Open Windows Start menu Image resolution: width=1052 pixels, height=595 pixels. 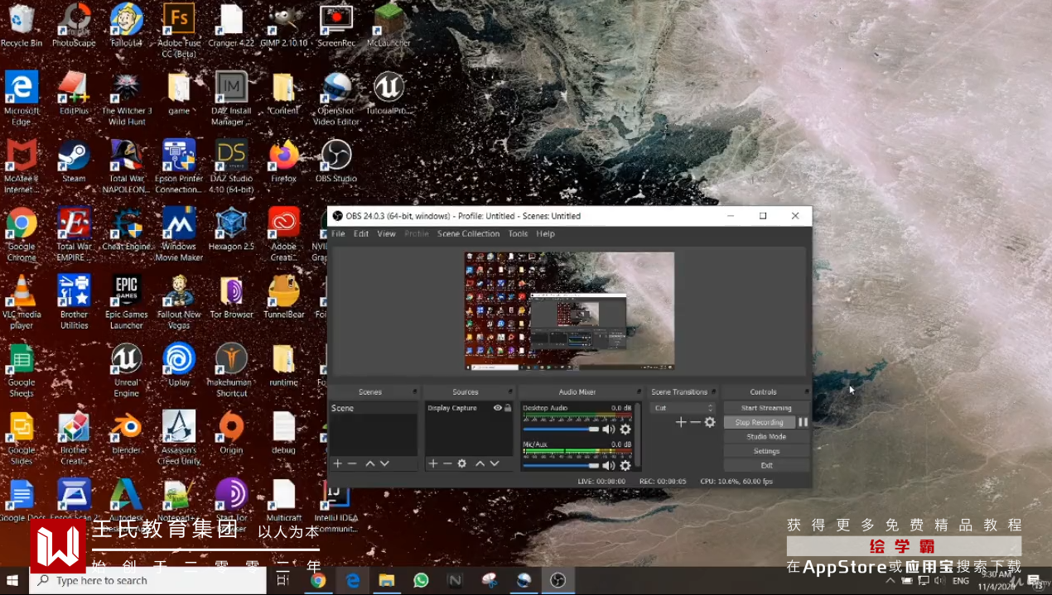coord(13,581)
